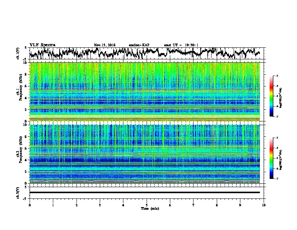This screenshot has width=297, height=230.
Task: Click the "station=KAP" header label
Action: (x=139, y=45)
